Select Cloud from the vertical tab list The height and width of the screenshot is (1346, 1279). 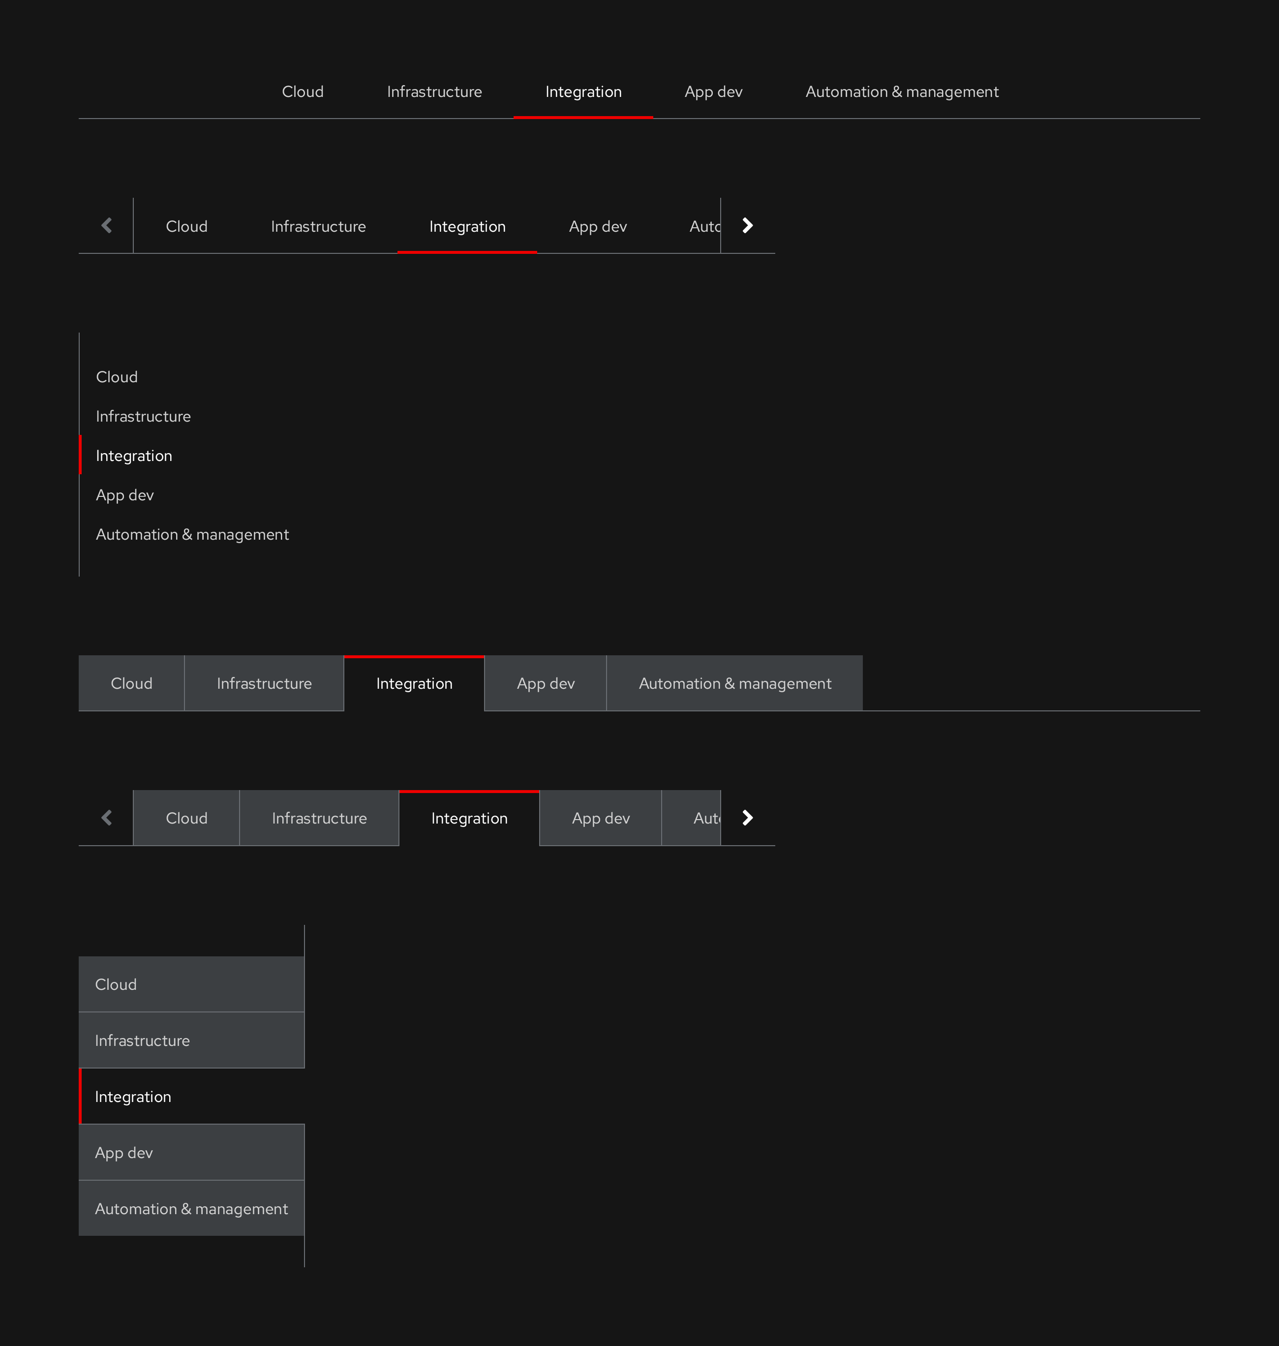pos(117,376)
